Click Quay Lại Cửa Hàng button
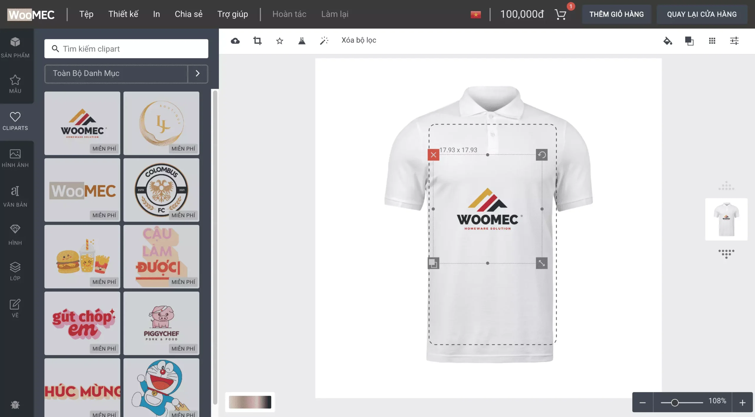Image resolution: width=755 pixels, height=417 pixels. 702,14
